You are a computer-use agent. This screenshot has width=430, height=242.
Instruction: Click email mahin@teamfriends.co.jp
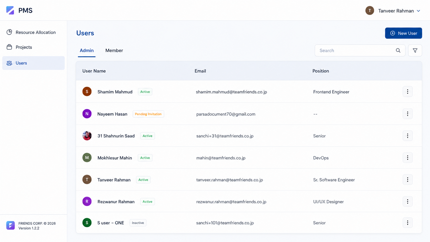pyautogui.click(x=221, y=158)
